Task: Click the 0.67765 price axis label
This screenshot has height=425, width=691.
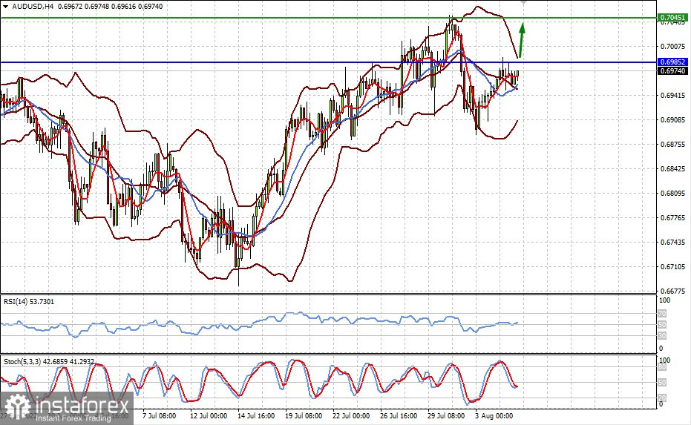Action: coord(672,217)
